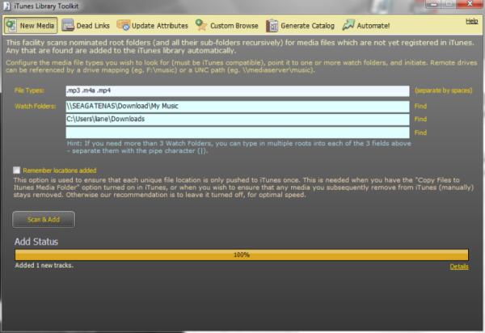The height and width of the screenshot is (333, 485).
Task: Click the Add Status progress bar
Action: (241, 255)
